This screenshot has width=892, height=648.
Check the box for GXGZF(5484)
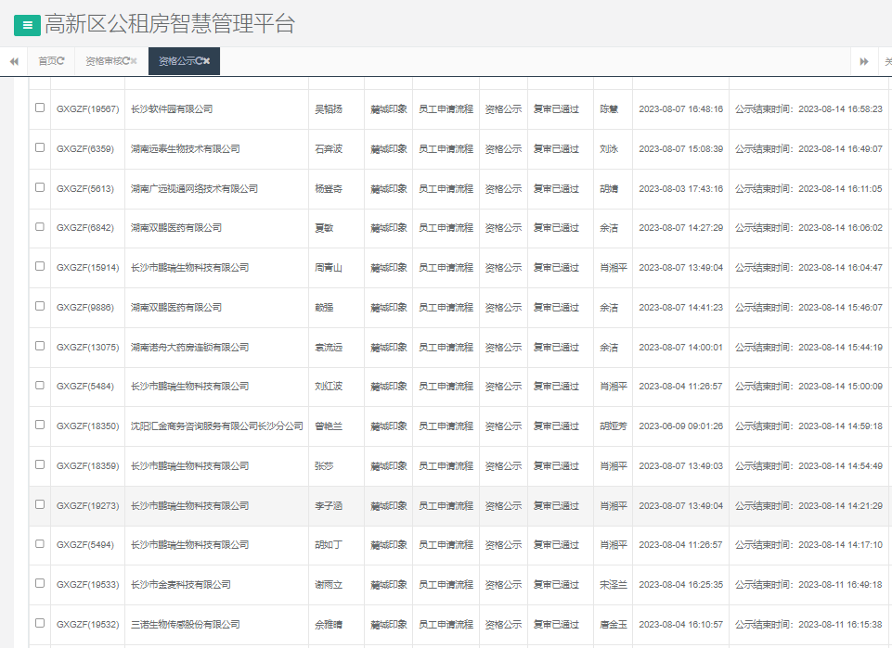coord(40,385)
